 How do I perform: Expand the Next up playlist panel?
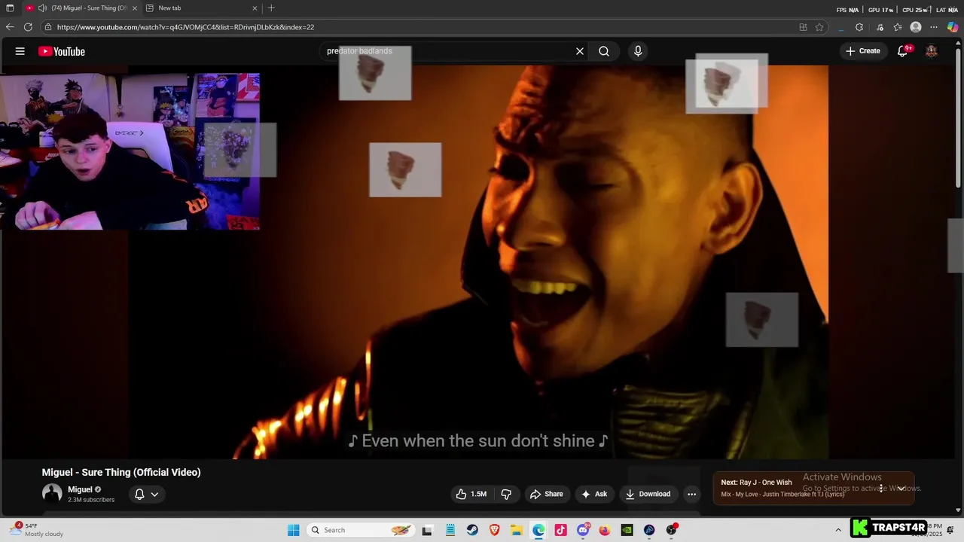click(901, 489)
